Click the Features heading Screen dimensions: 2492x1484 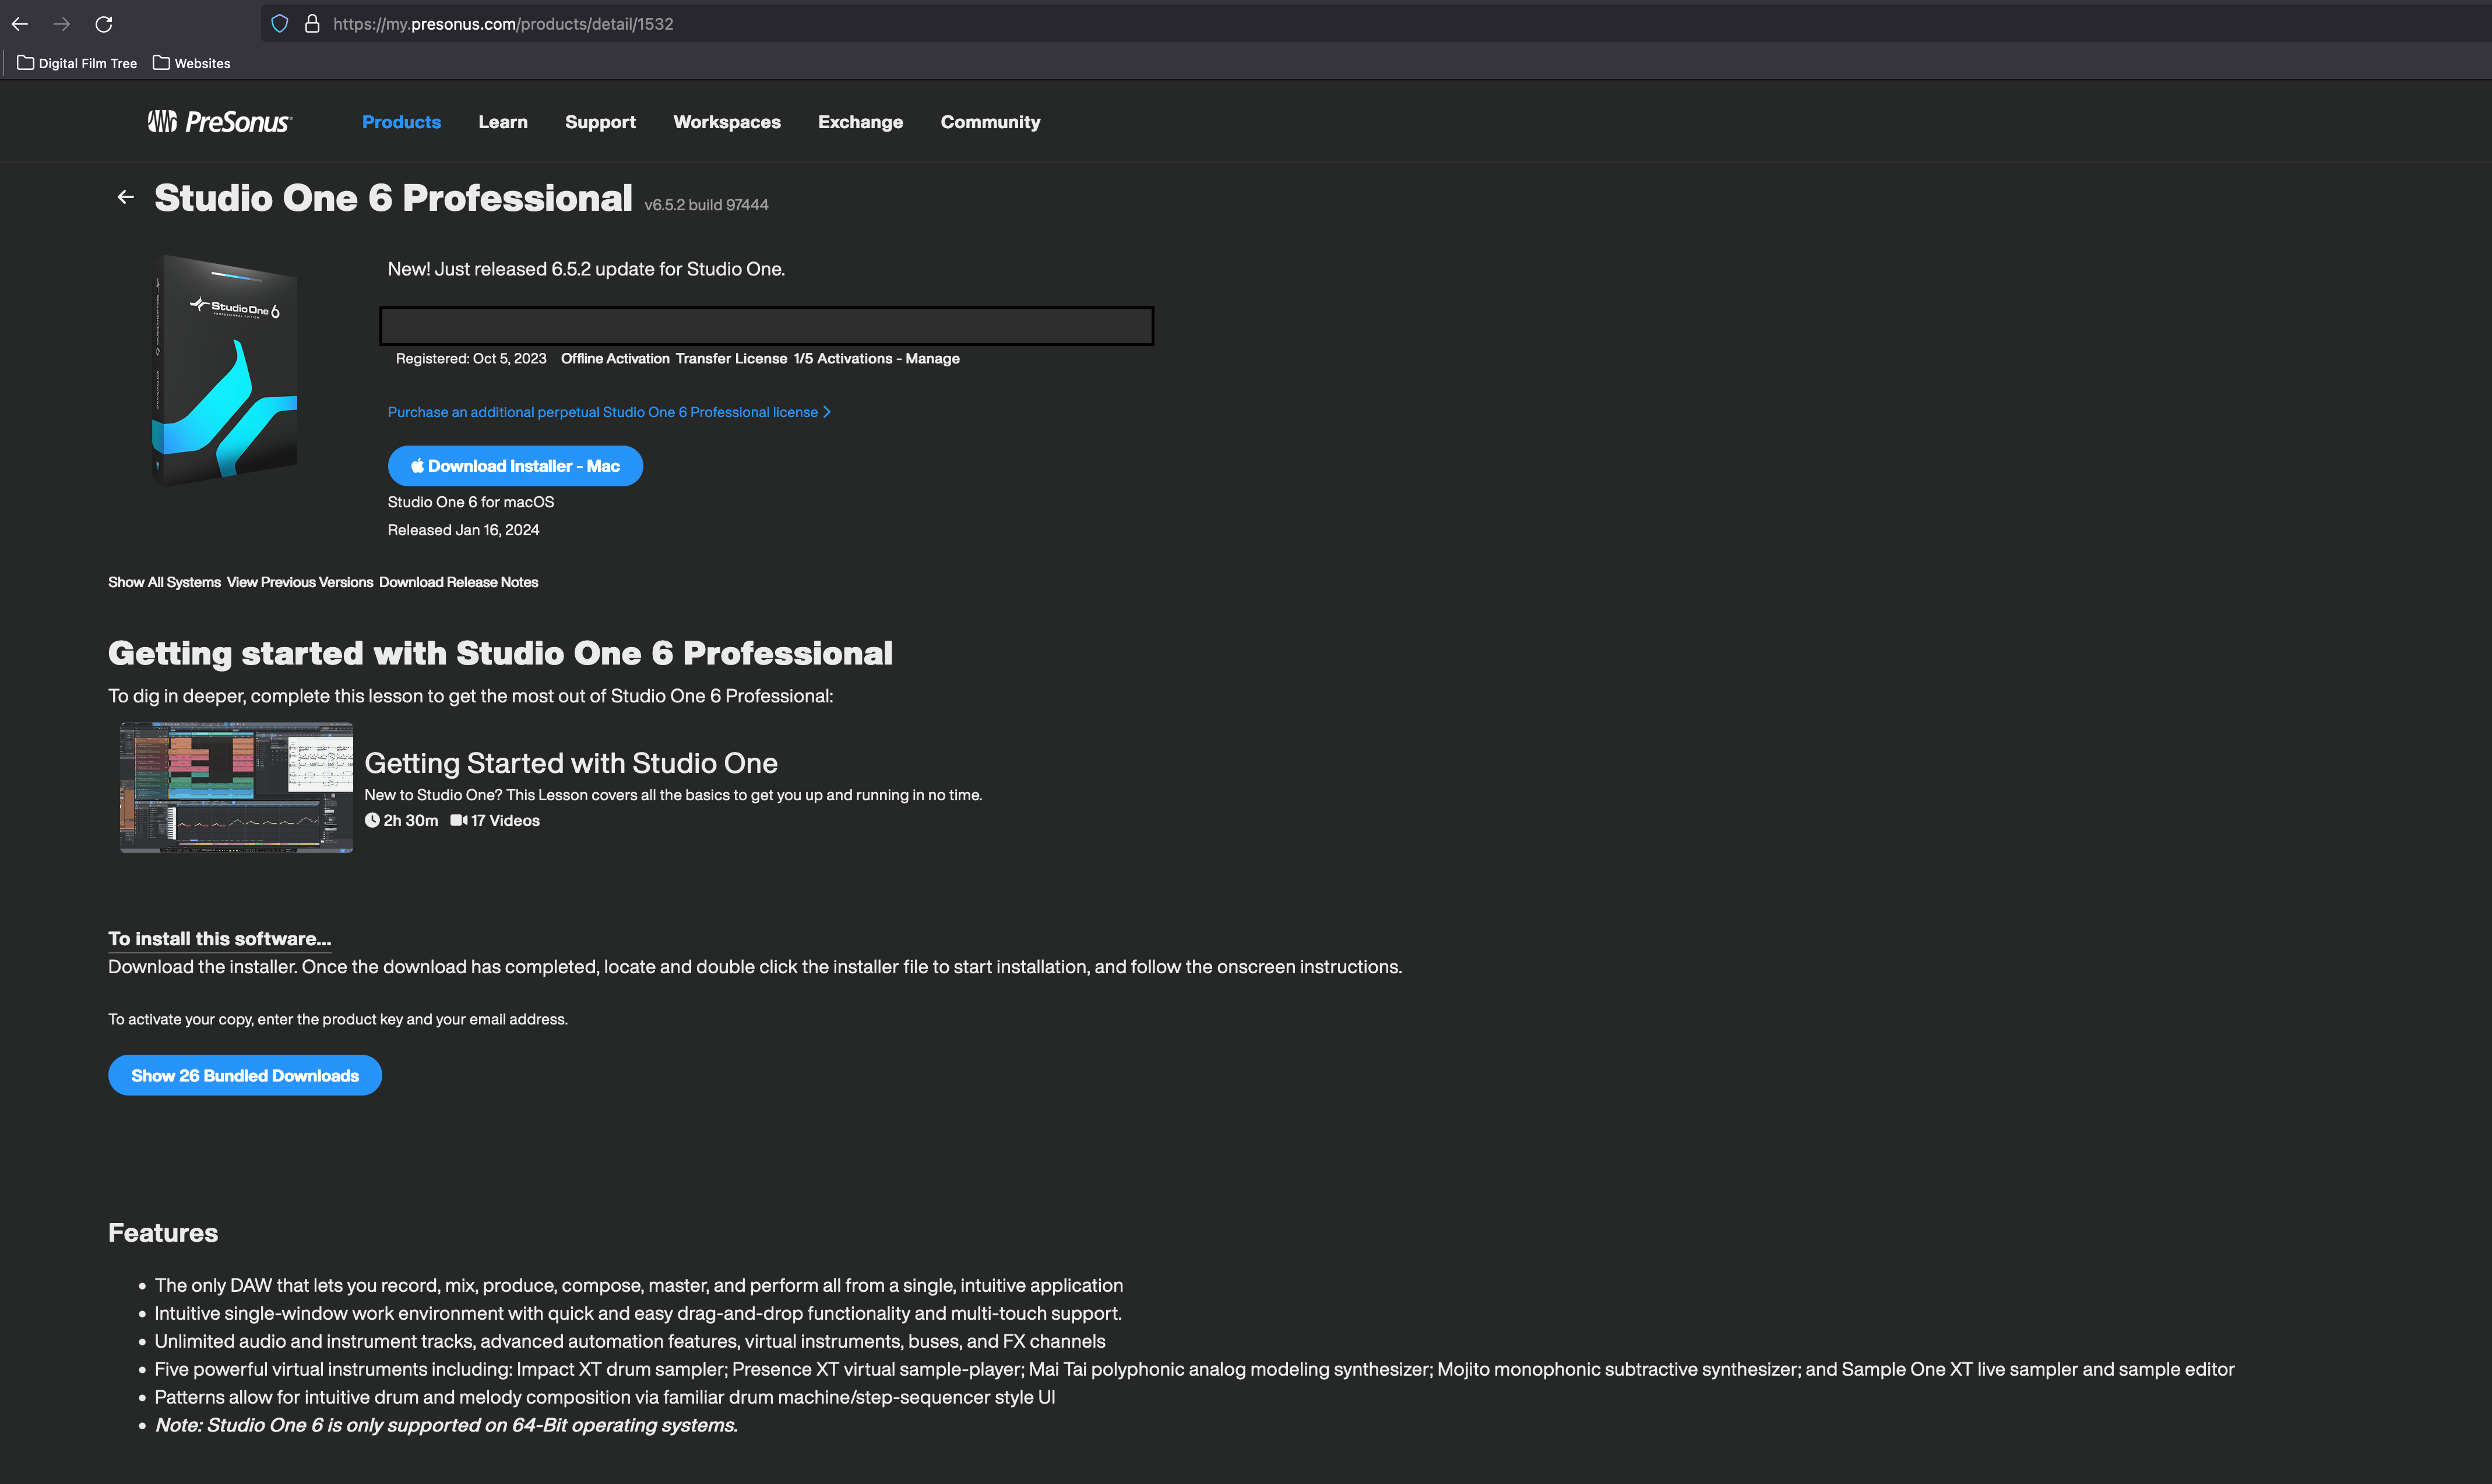coord(163,1233)
